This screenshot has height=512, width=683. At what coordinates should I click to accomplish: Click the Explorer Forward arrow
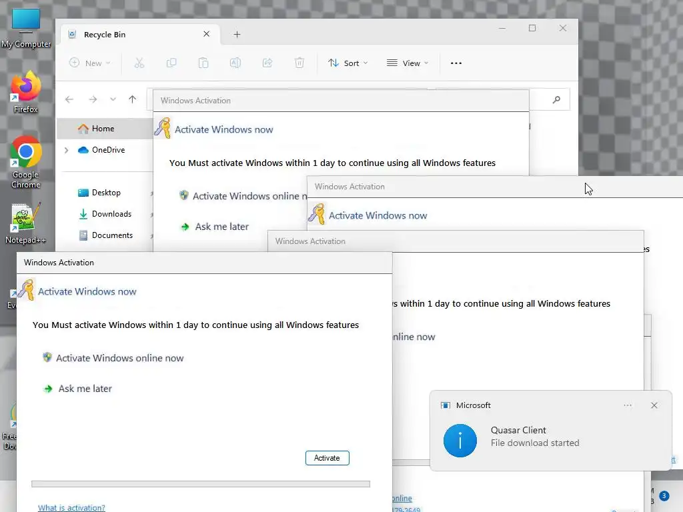93,100
